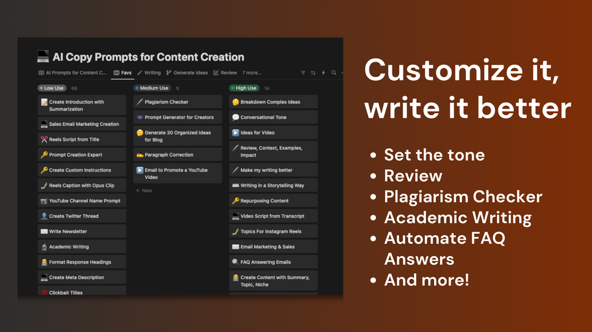Open the Generate Ideas tab
The image size is (592, 332).
[x=187, y=73]
